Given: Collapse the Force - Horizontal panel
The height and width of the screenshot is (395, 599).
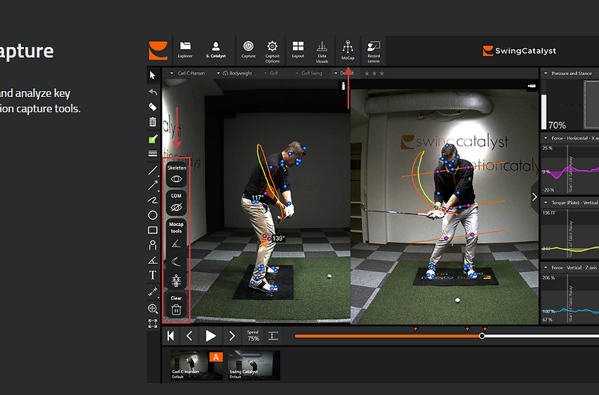Looking at the screenshot, I should coord(545,138).
